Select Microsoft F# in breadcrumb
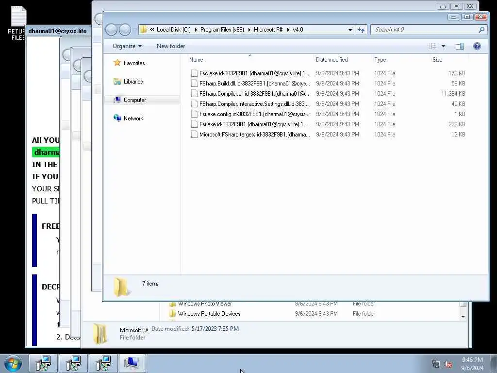 (268, 30)
